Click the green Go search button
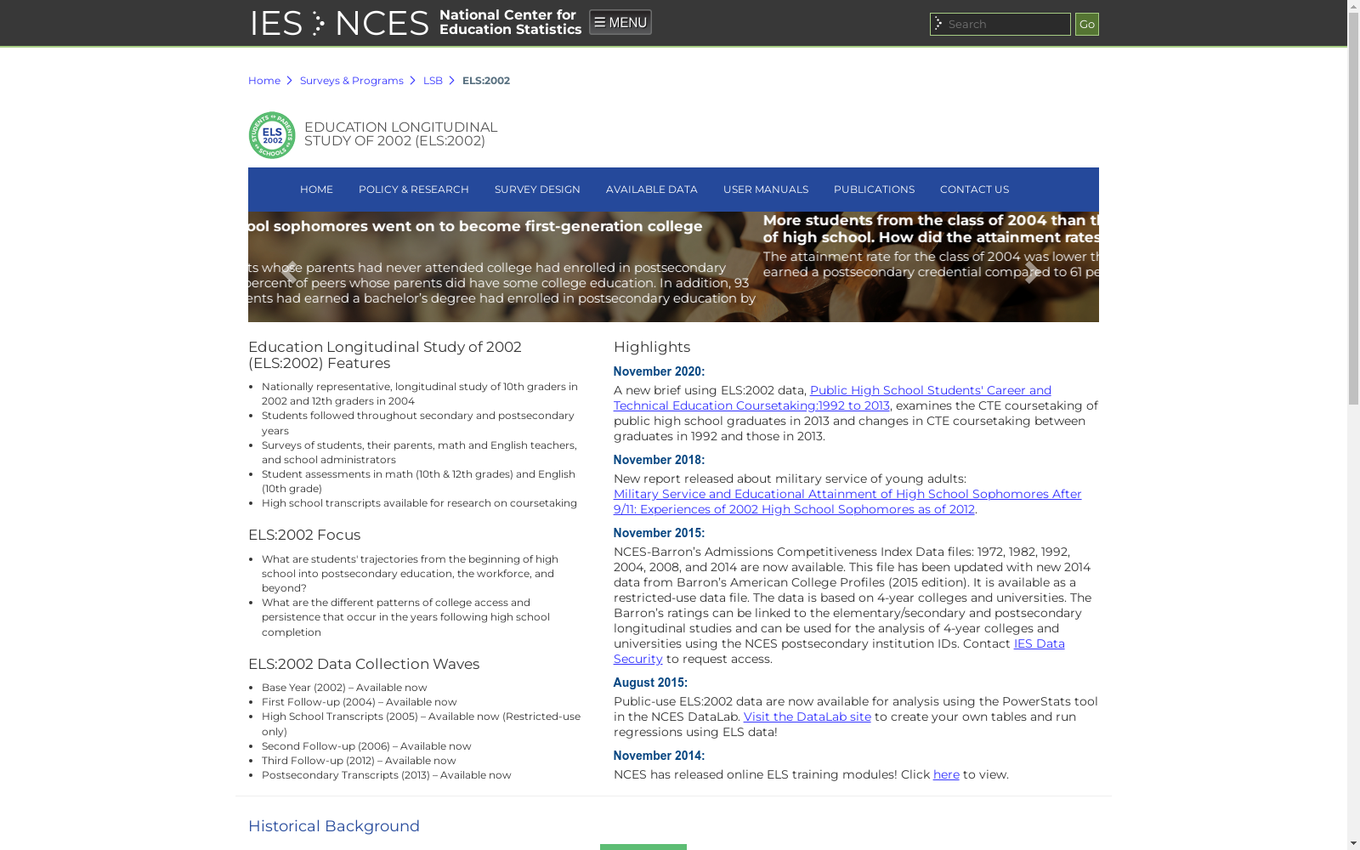Screen dimensions: 1360x850 tap(1086, 24)
